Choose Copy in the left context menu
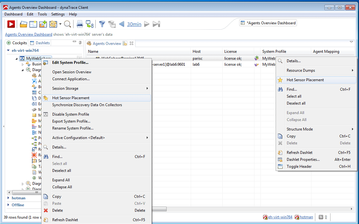Image resolution: width=359 pixels, height=224 pixels. [96, 197]
